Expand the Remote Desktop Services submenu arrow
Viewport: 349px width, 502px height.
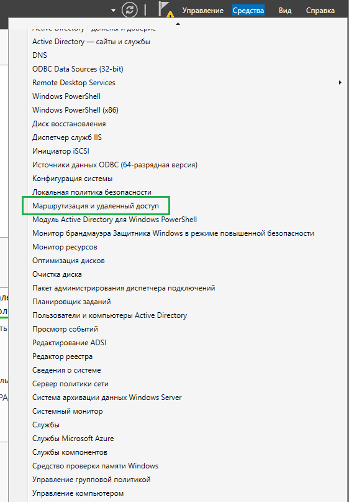point(340,83)
